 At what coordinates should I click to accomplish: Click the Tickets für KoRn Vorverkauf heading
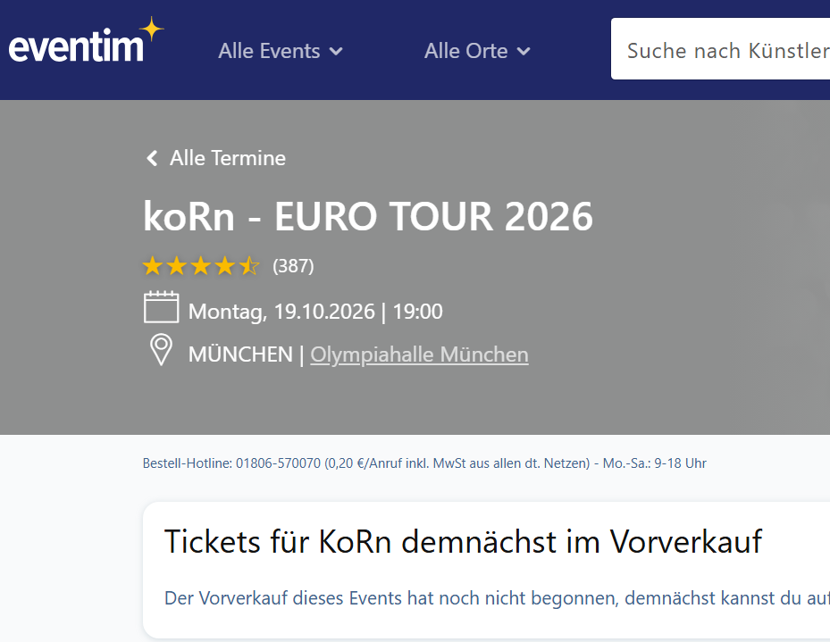tap(463, 541)
